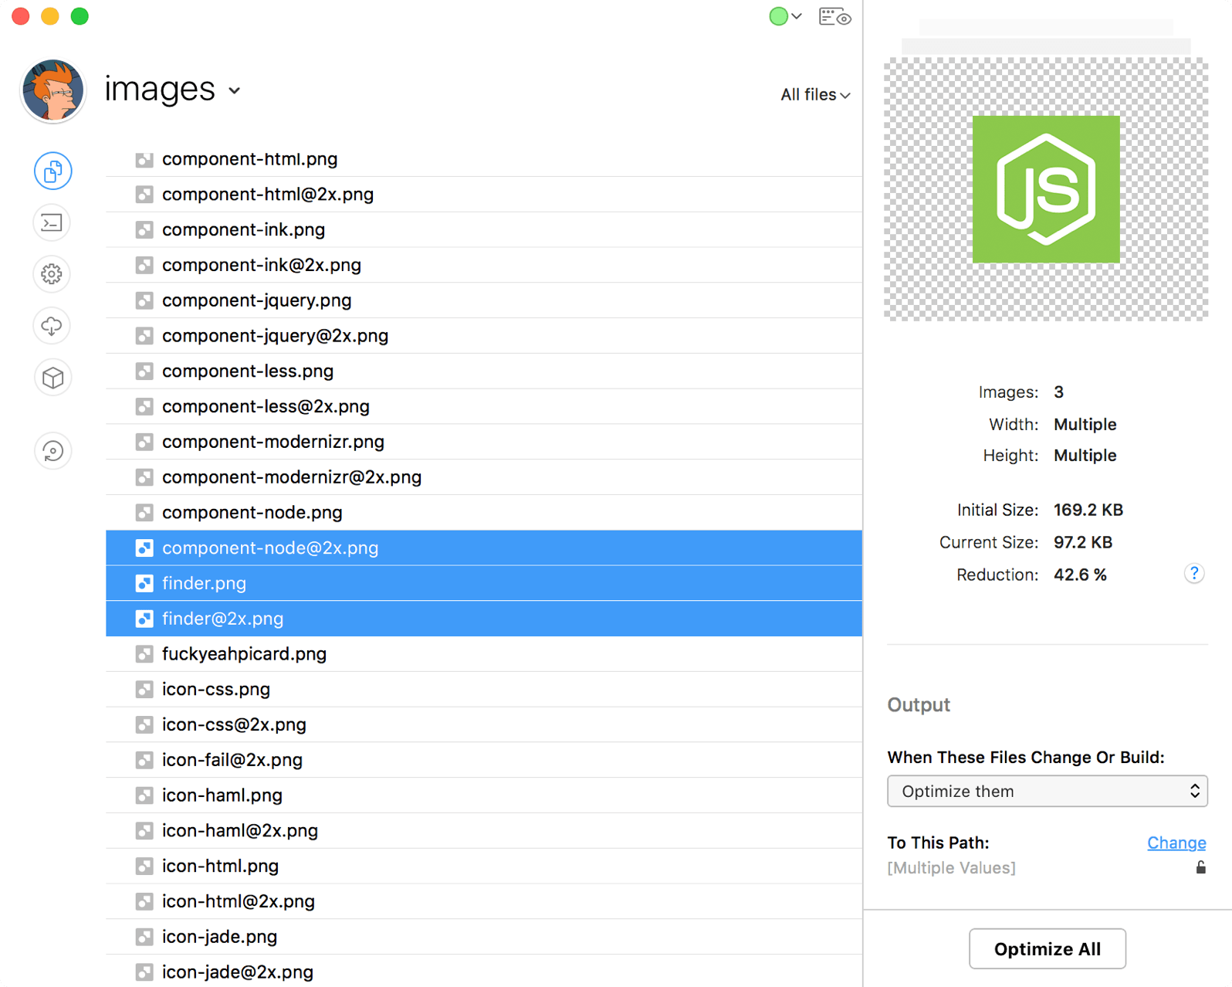1232x987 pixels.
Task: Select finder@2x.png row
Action: click(484, 619)
